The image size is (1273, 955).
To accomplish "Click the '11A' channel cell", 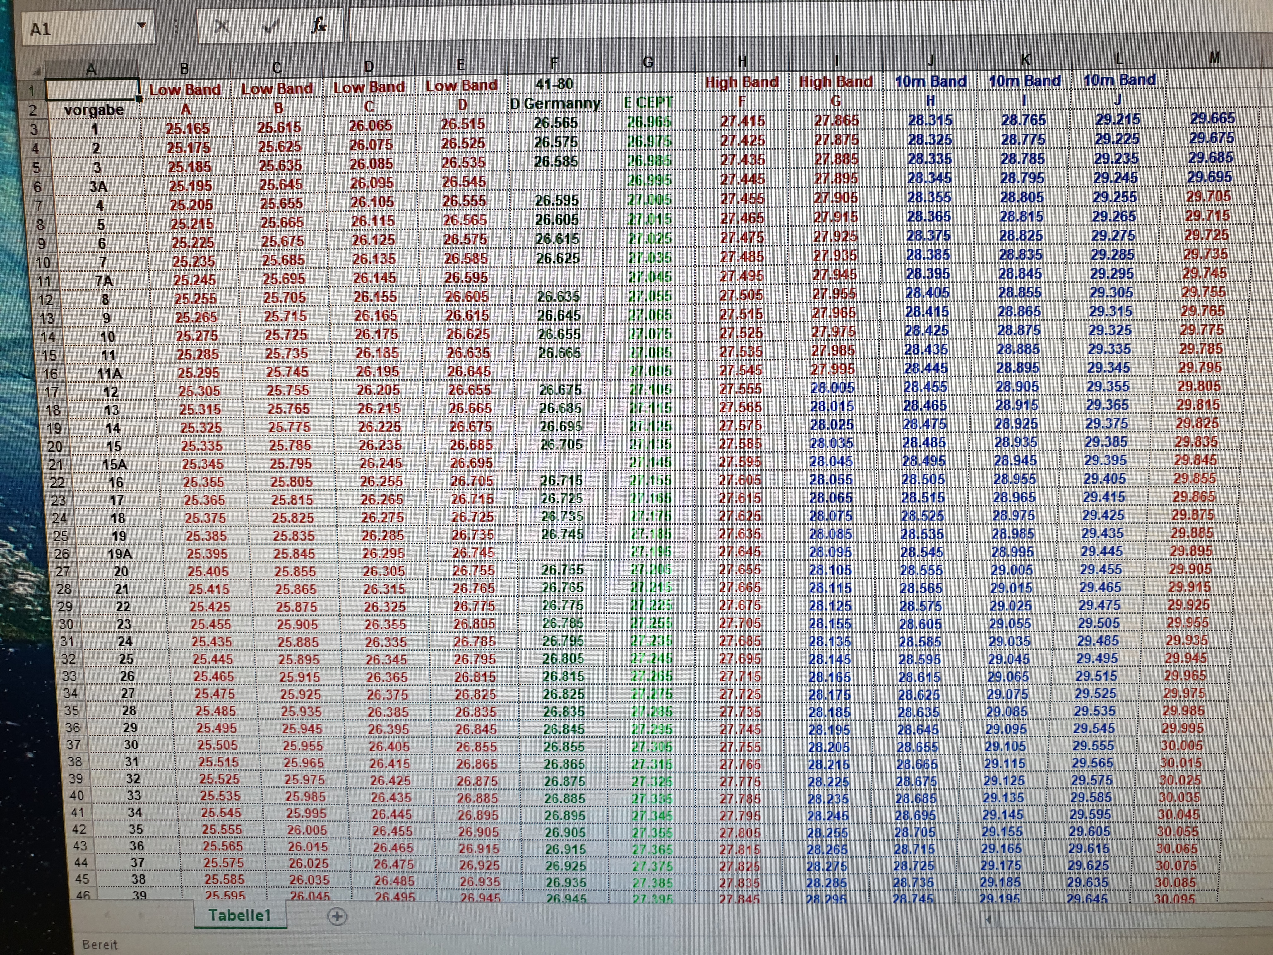I will tap(109, 374).
